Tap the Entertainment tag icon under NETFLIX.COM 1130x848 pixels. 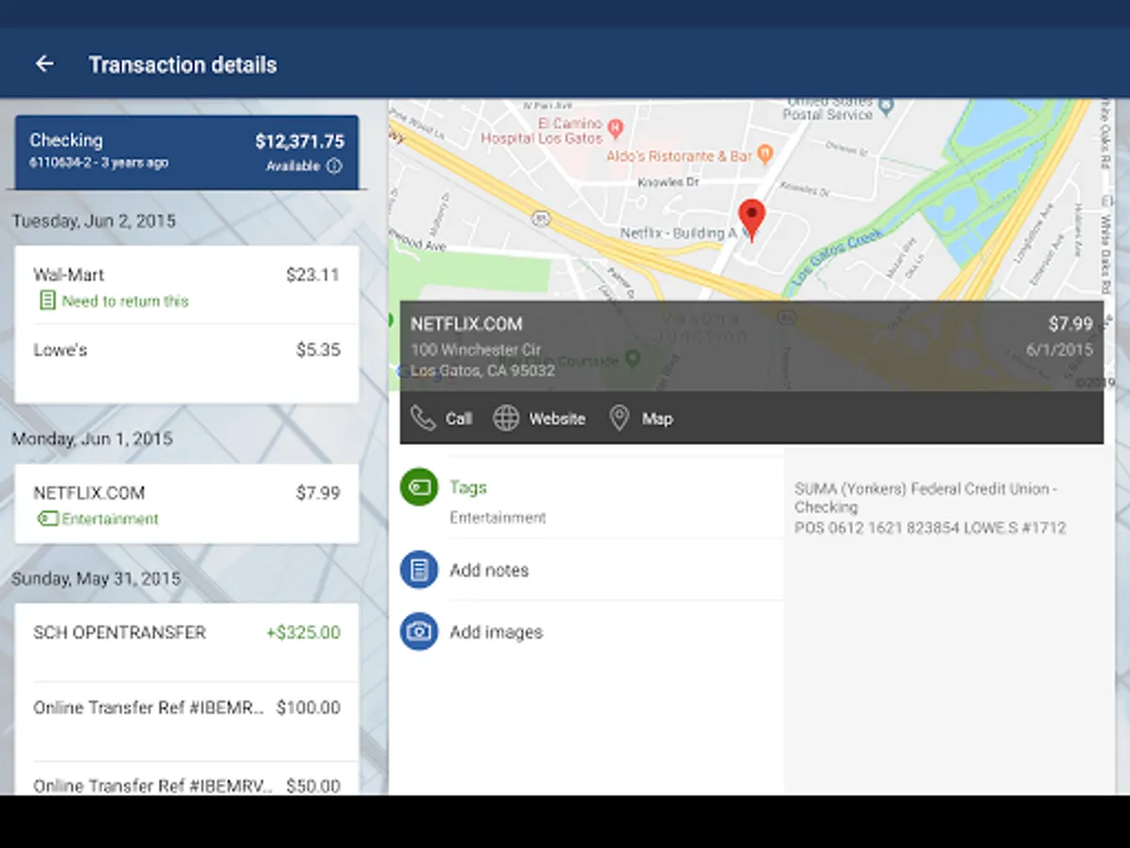pos(47,519)
